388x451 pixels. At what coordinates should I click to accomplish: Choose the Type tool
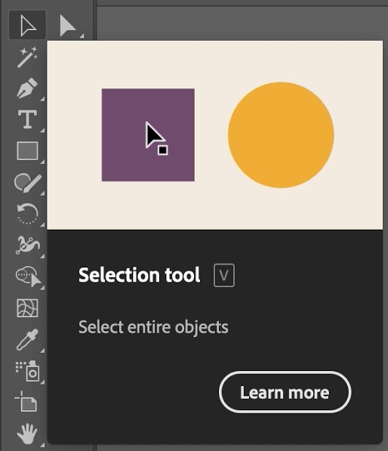click(x=28, y=119)
